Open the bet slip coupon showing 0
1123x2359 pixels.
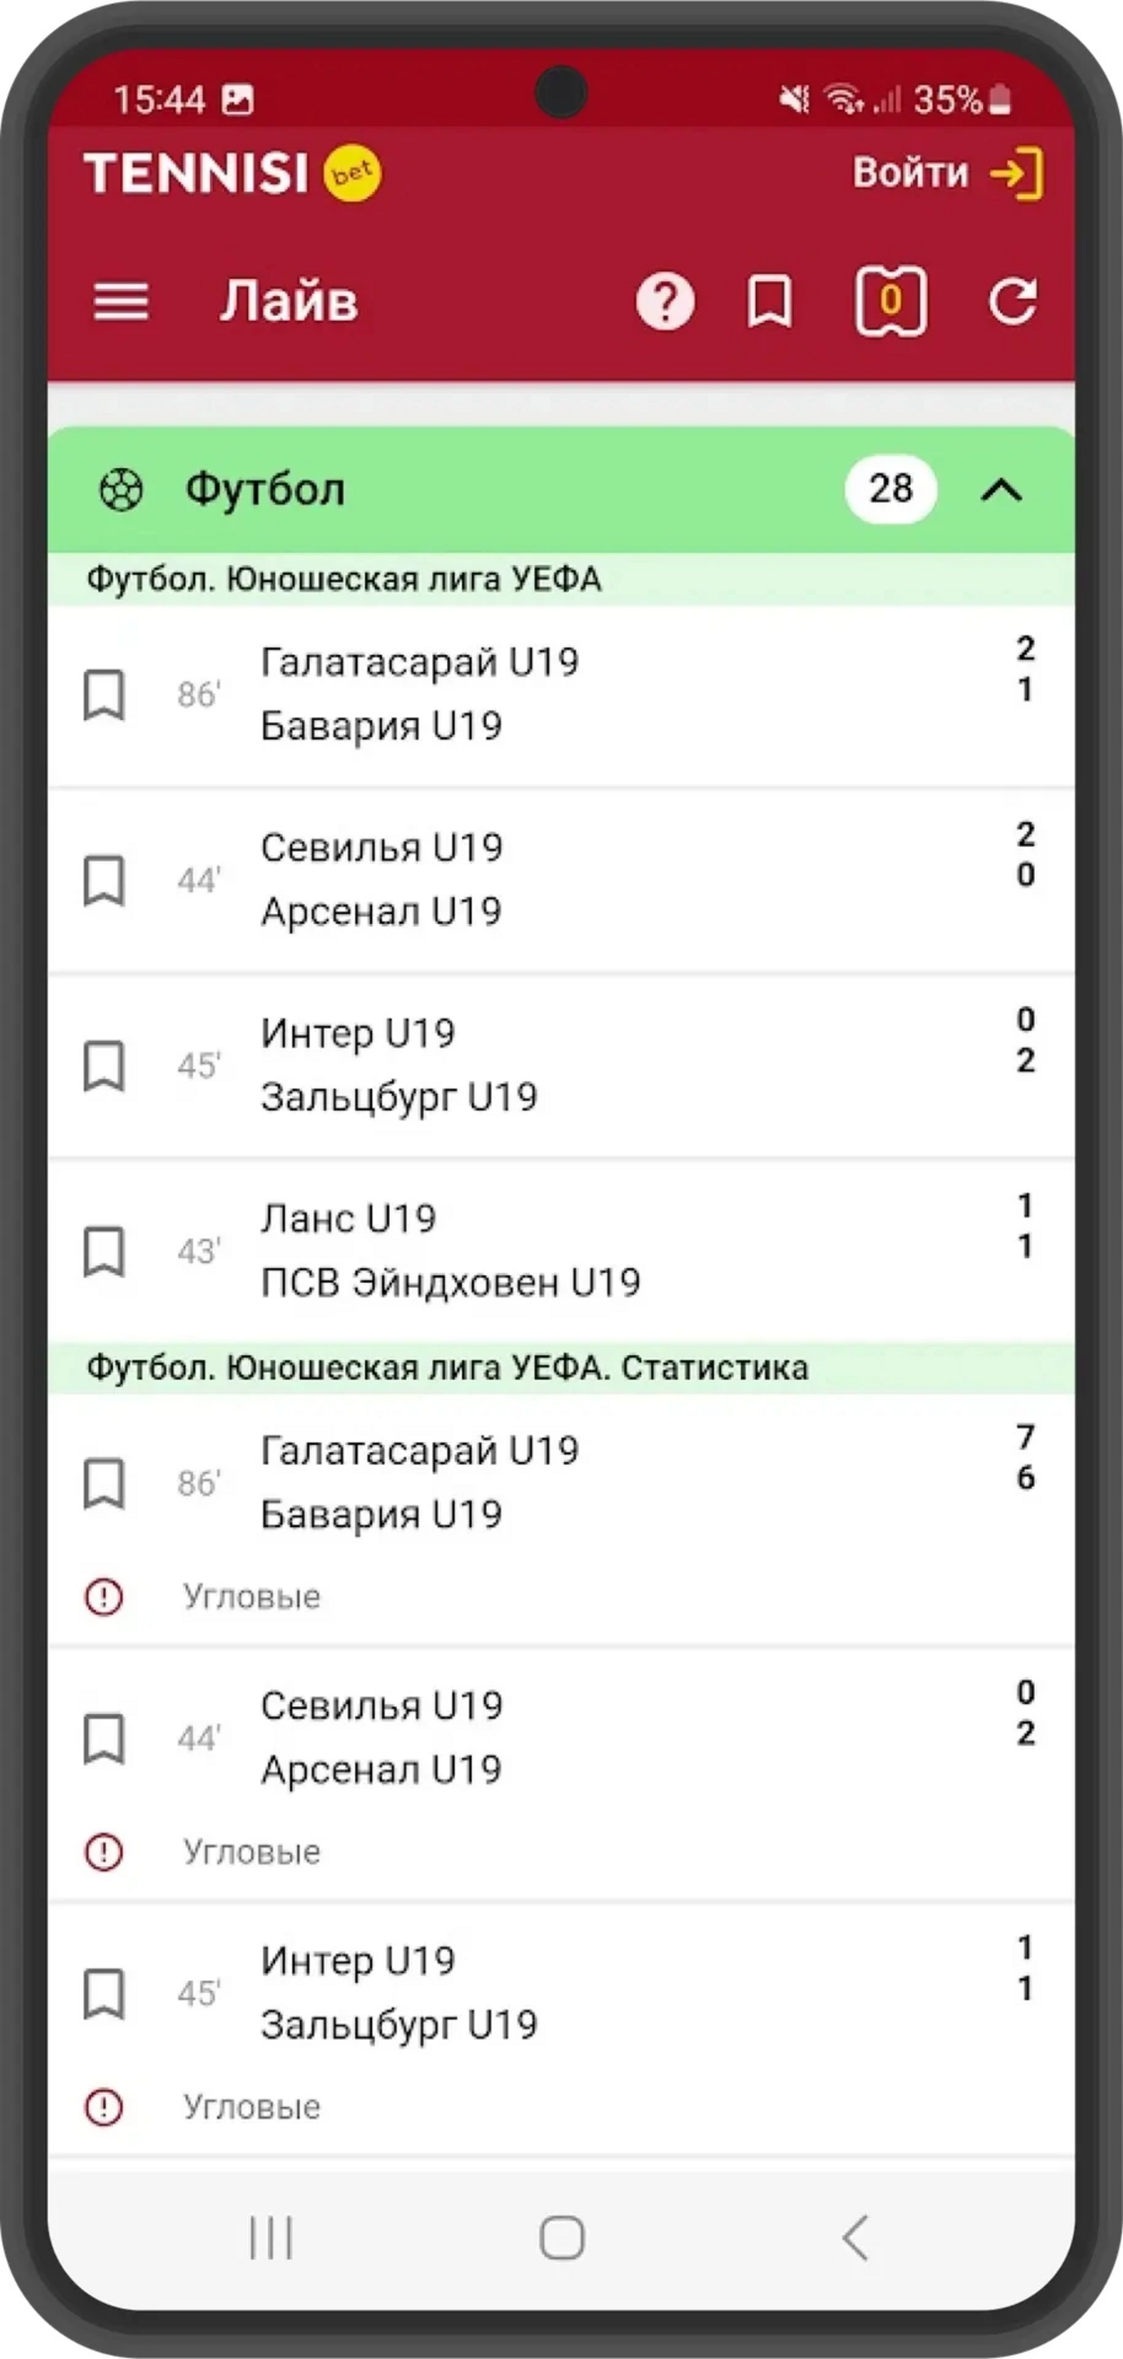click(x=890, y=301)
